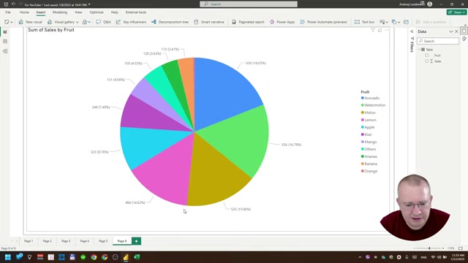Add Power Automate (preview) visual
The width and height of the screenshot is (468, 263).
tap(323, 22)
